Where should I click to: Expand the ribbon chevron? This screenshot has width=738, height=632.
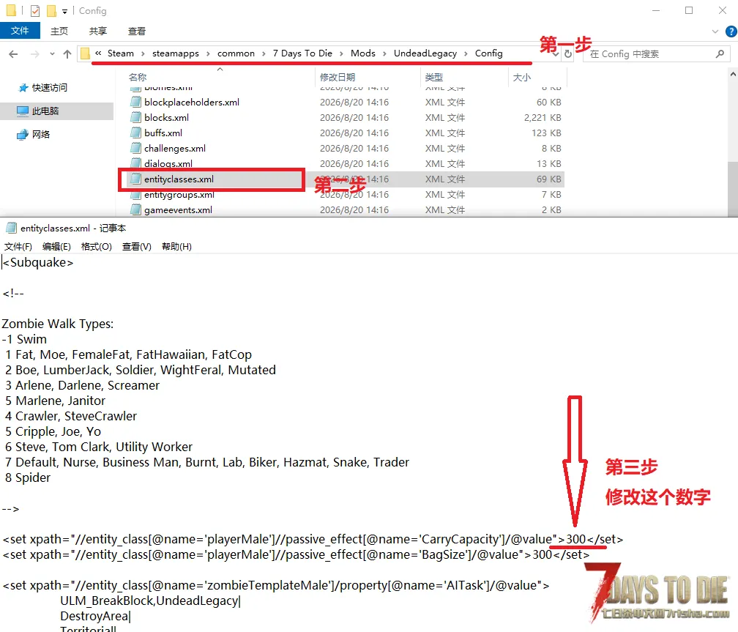pos(715,31)
